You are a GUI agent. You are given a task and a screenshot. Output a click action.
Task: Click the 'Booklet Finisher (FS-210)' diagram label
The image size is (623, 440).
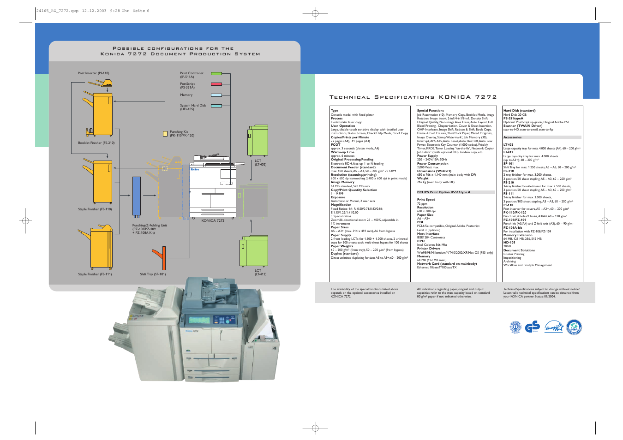click(96, 143)
